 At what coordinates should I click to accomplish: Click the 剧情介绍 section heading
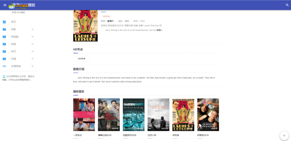79,69
